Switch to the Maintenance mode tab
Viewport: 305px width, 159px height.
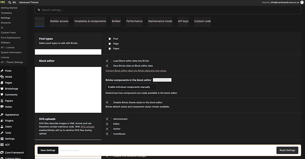160,21
